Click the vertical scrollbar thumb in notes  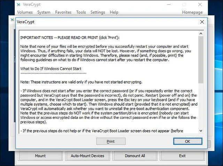(x=201, y=60)
